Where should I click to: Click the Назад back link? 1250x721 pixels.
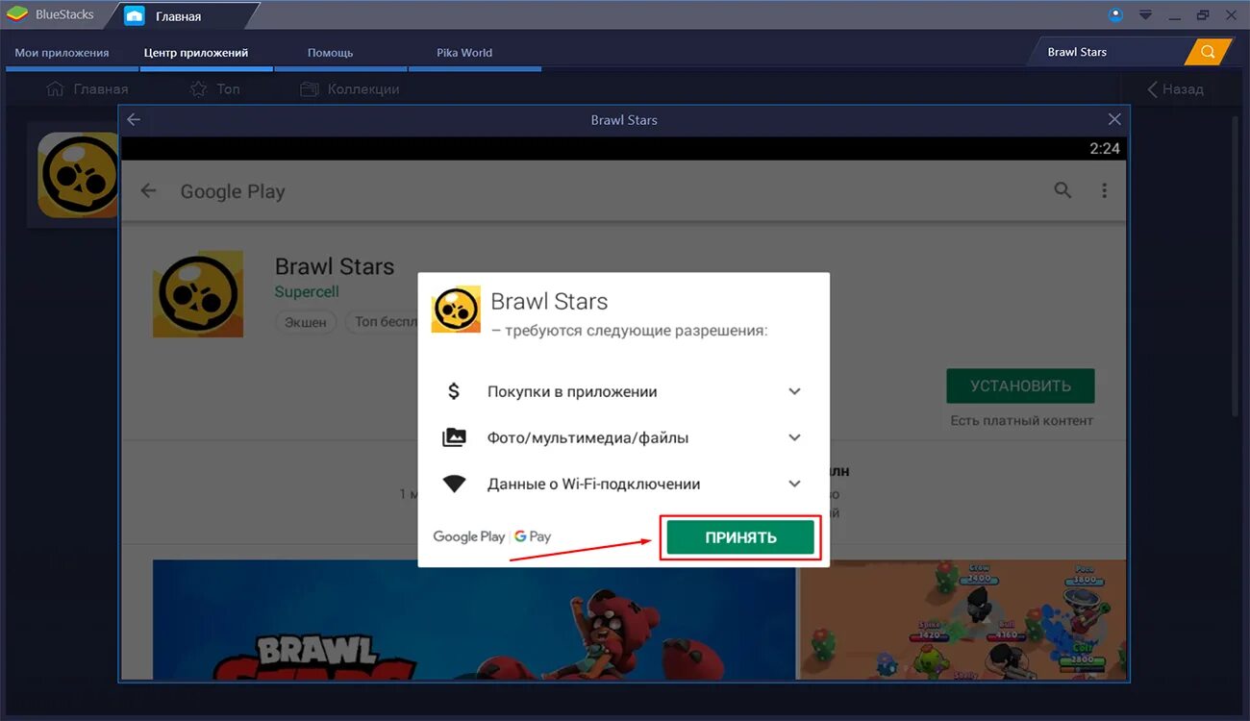(1175, 88)
